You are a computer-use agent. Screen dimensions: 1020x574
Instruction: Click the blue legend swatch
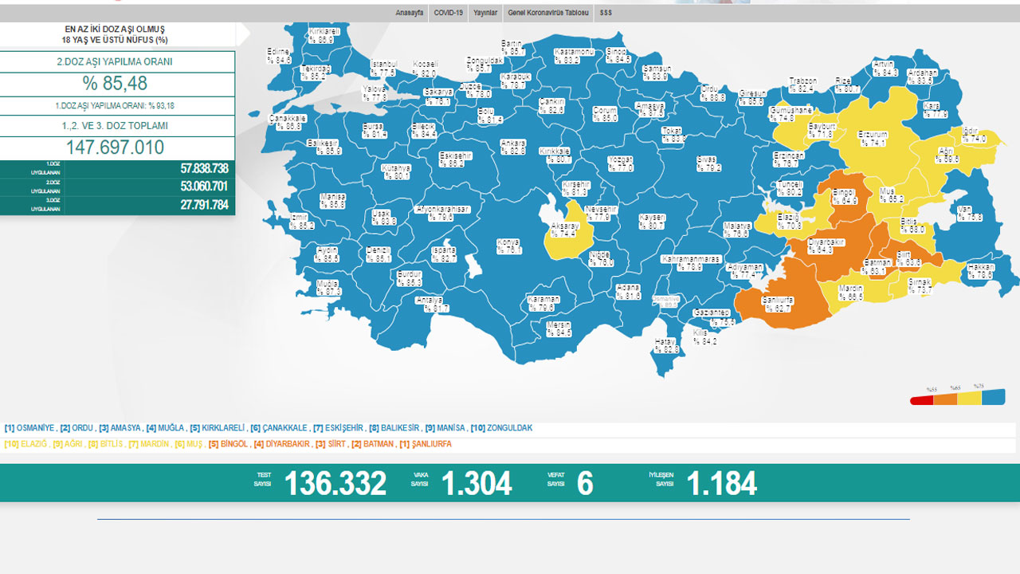(993, 396)
